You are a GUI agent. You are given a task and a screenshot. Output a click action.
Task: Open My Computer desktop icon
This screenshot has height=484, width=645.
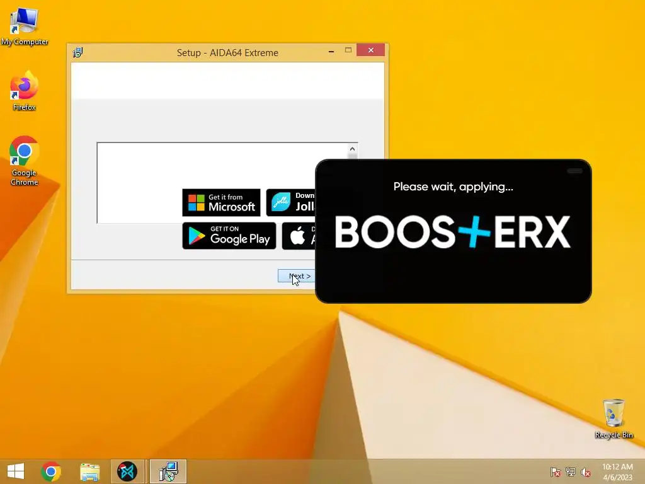point(25,26)
